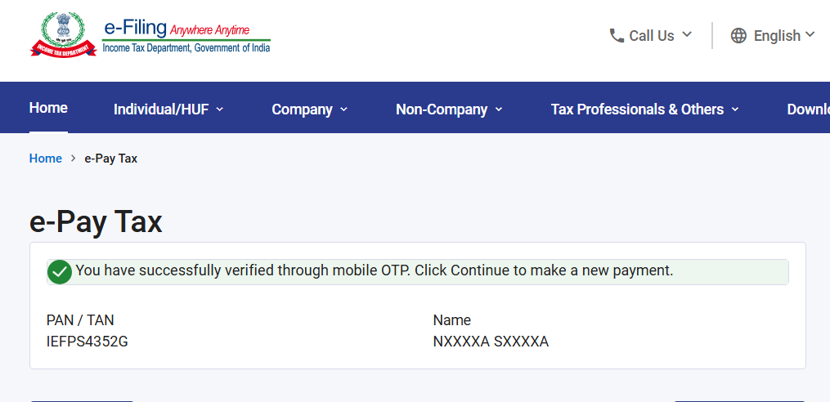Open the Non-Company menu item

click(x=442, y=109)
